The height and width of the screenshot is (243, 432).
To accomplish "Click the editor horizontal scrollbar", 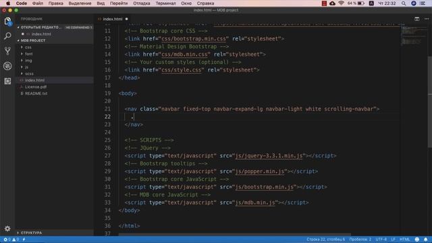I will coord(235,234).
